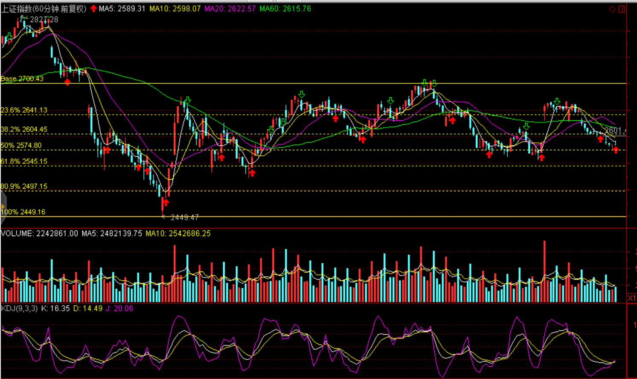Screen dimensions: 637x379
Task: Click the rightmost red buy arrow signal
Action: [x=615, y=149]
